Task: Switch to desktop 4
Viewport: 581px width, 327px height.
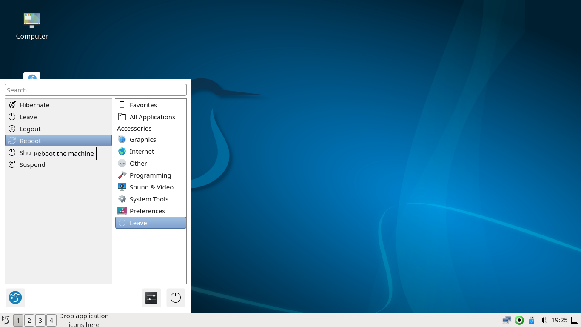Action: click(x=51, y=320)
